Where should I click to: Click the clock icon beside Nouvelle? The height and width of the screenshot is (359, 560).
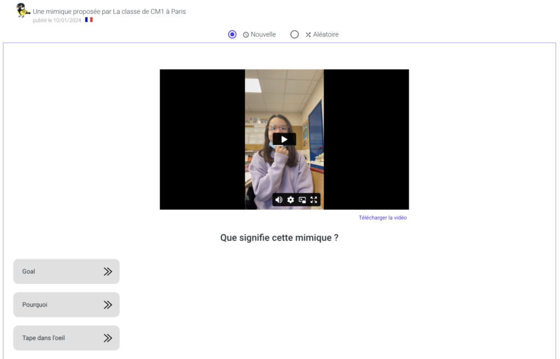coord(246,35)
